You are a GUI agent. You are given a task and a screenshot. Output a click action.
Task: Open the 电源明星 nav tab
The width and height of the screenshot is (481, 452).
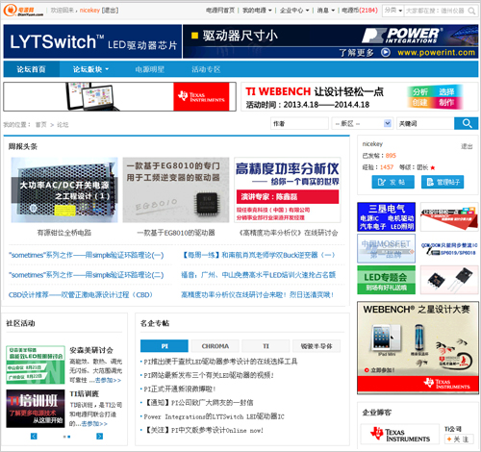(150, 69)
